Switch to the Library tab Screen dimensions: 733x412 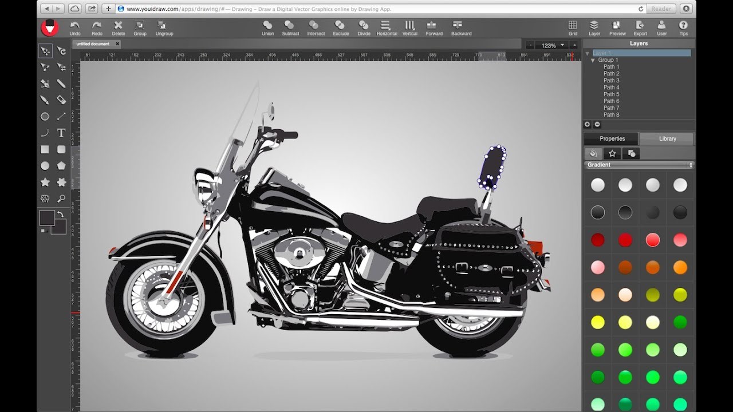pyautogui.click(x=666, y=138)
